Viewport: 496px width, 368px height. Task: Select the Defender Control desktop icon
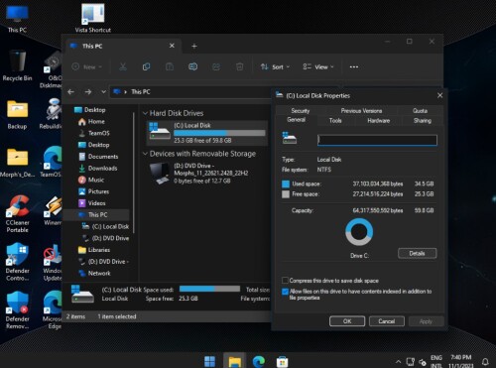(18, 262)
